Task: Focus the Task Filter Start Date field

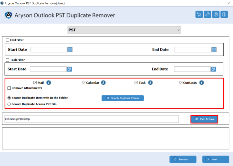Action: point(48,69)
